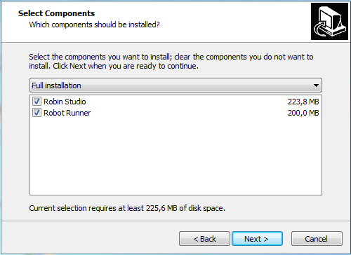351x255 pixels.
Task: Select the Robin Studio component label
Action: [x=65, y=102]
